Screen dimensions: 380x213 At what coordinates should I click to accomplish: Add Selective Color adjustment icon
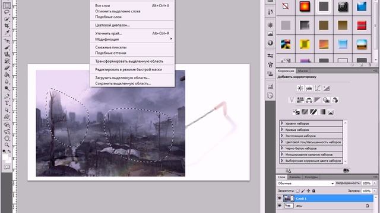click(x=331, y=112)
